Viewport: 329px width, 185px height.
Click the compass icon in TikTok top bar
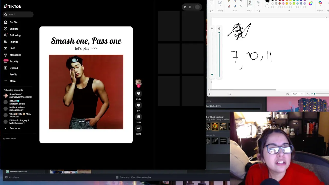pyautogui.click(x=185, y=7)
